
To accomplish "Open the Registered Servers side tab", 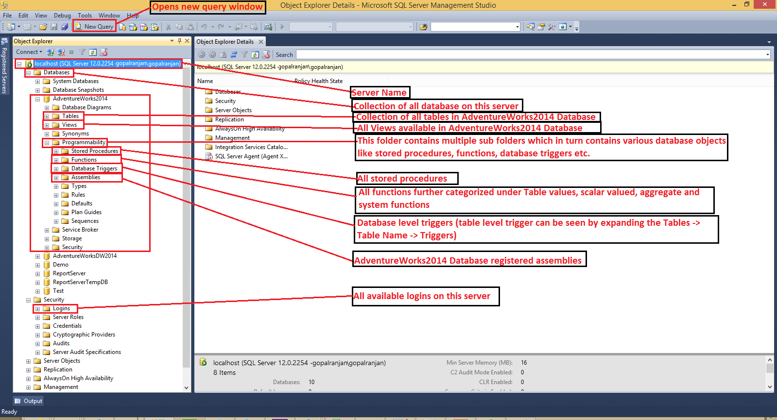I will click(4, 66).
